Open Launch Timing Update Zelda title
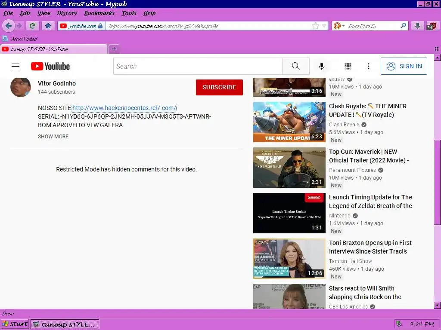Viewport: 441px width, 330px height. pyautogui.click(x=370, y=202)
